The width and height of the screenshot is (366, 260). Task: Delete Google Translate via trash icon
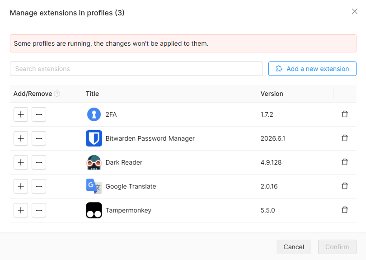coord(345,186)
